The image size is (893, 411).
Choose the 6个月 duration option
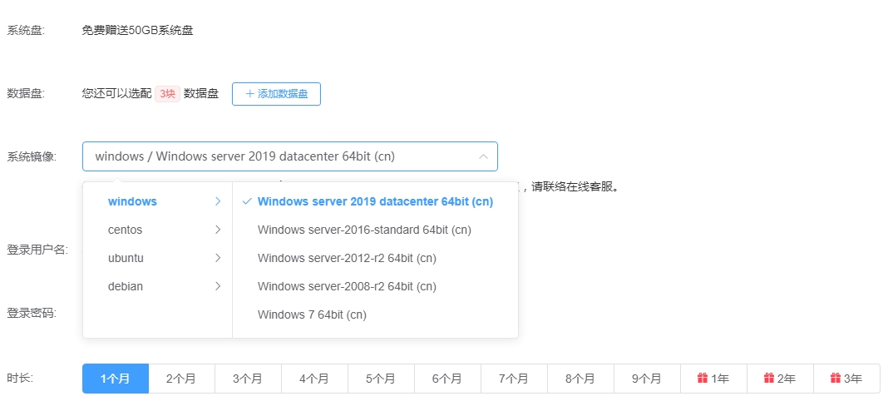click(x=447, y=379)
